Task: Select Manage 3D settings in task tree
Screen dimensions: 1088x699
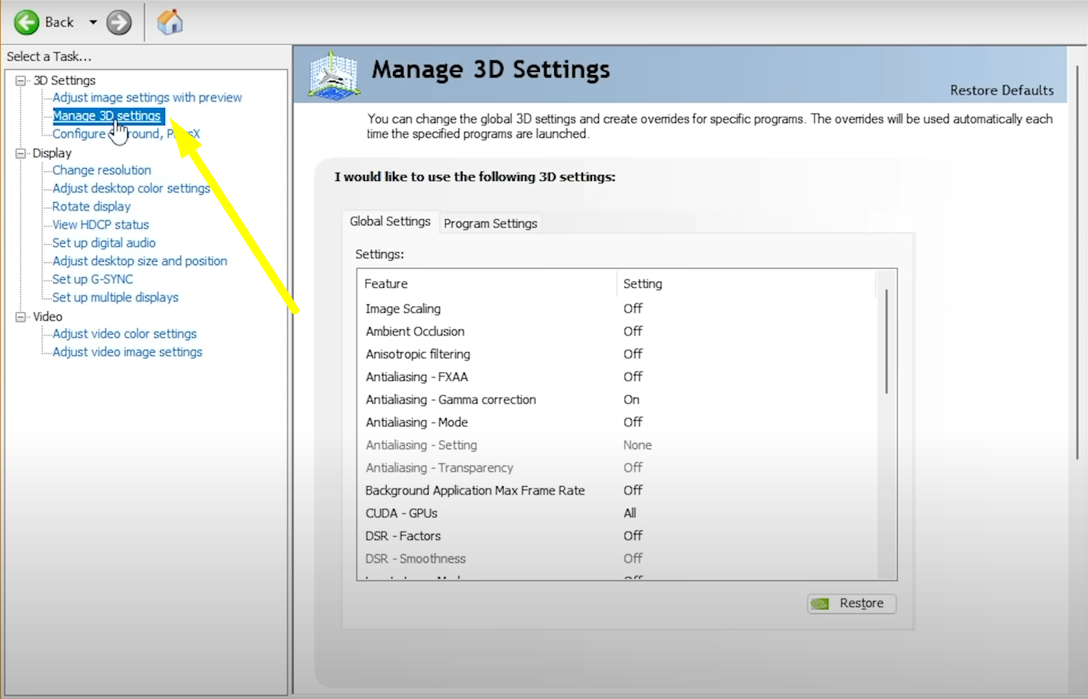Action: [107, 116]
